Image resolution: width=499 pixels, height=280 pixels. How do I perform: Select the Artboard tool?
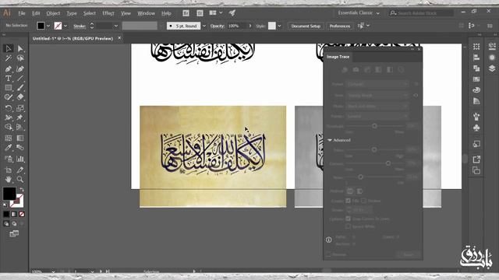(9, 170)
